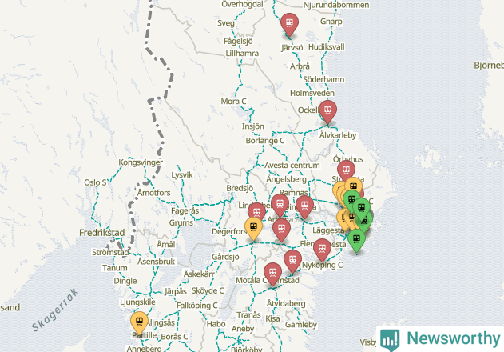Click the Sveg station label
The height and width of the screenshot is (352, 504).
pyautogui.click(x=226, y=23)
